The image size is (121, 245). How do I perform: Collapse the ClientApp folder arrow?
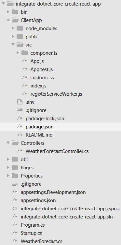tap(8, 20)
